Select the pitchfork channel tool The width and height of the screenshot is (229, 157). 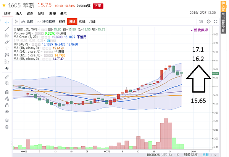[x=7, y=35]
